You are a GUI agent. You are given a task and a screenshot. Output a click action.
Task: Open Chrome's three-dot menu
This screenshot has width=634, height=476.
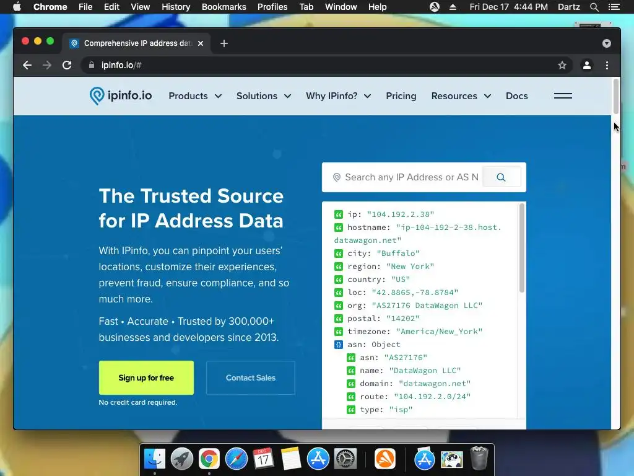[607, 65]
